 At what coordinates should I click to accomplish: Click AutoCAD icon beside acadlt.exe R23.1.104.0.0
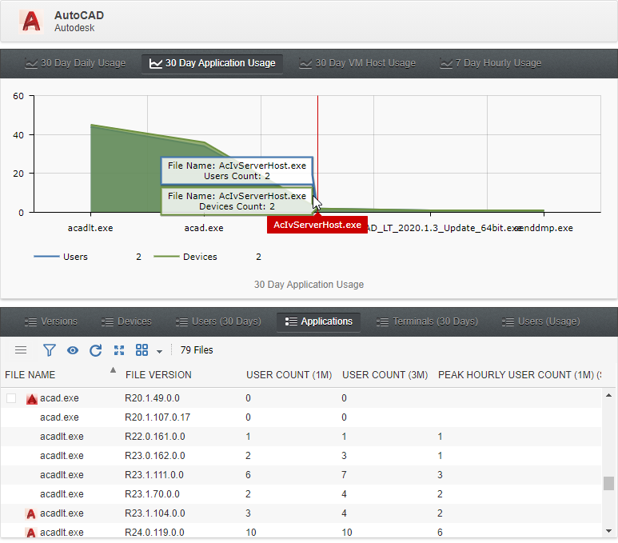30,514
